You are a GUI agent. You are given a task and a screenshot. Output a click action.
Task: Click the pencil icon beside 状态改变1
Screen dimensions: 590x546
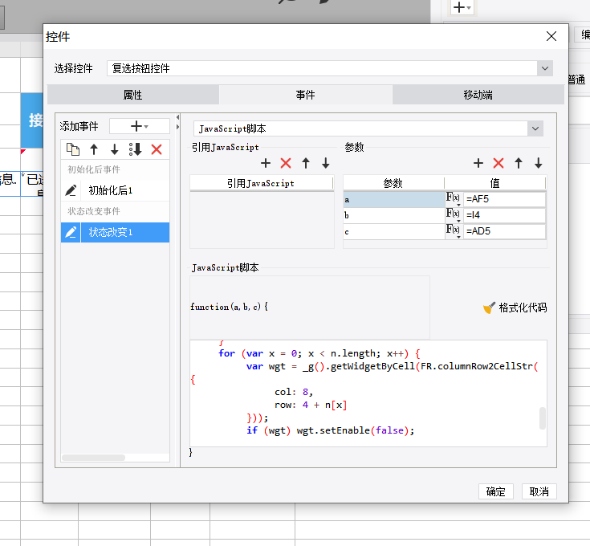pos(71,232)
